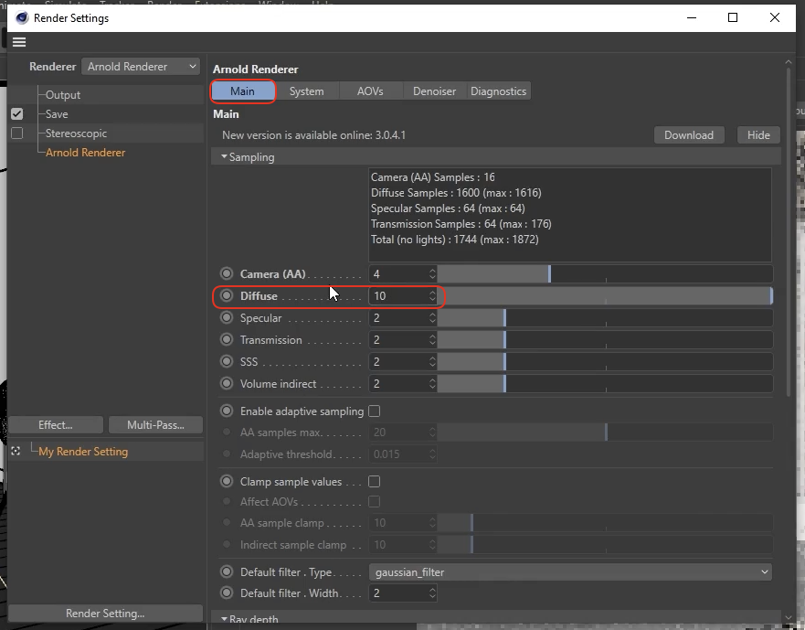Click the Default filter Width stepper arrows
Viewport: 805px width, 630px height.
[432, 593]
